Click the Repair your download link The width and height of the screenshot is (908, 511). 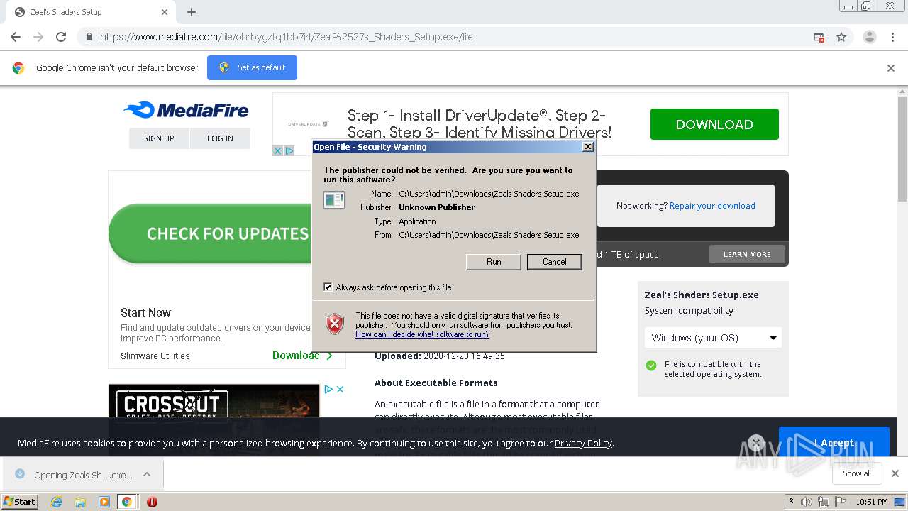click(712, 206)
